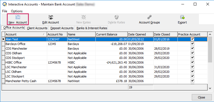Click the -£4,621,263.45 balance cell

click(111, 62)
